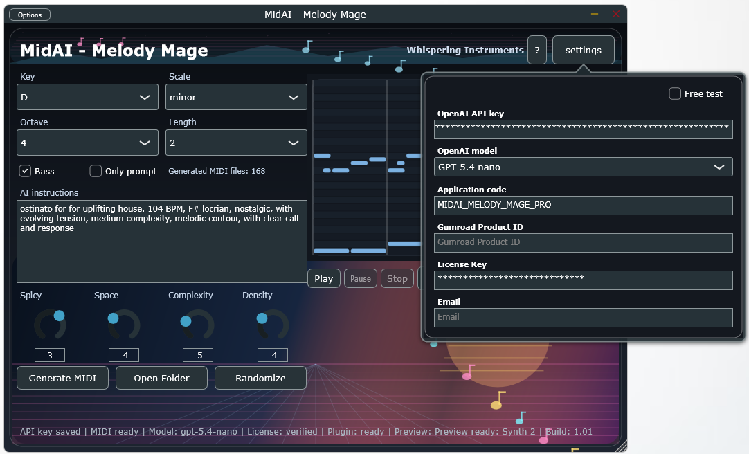749x454 pixels.
Task: Click the Email input field
Action: pos(584,318)
